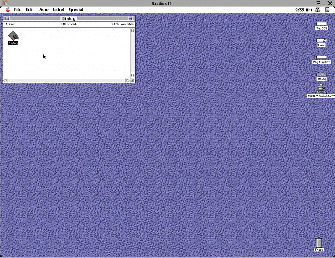Click the Dialog window title bar
Screen dimensions: 335x258
[x=69, y=18]
